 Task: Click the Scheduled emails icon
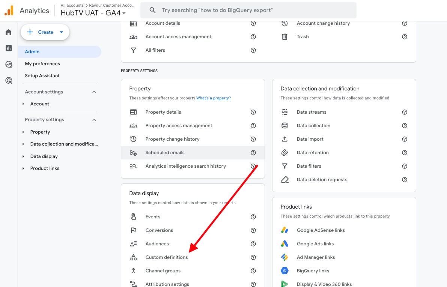coord(133,153)
